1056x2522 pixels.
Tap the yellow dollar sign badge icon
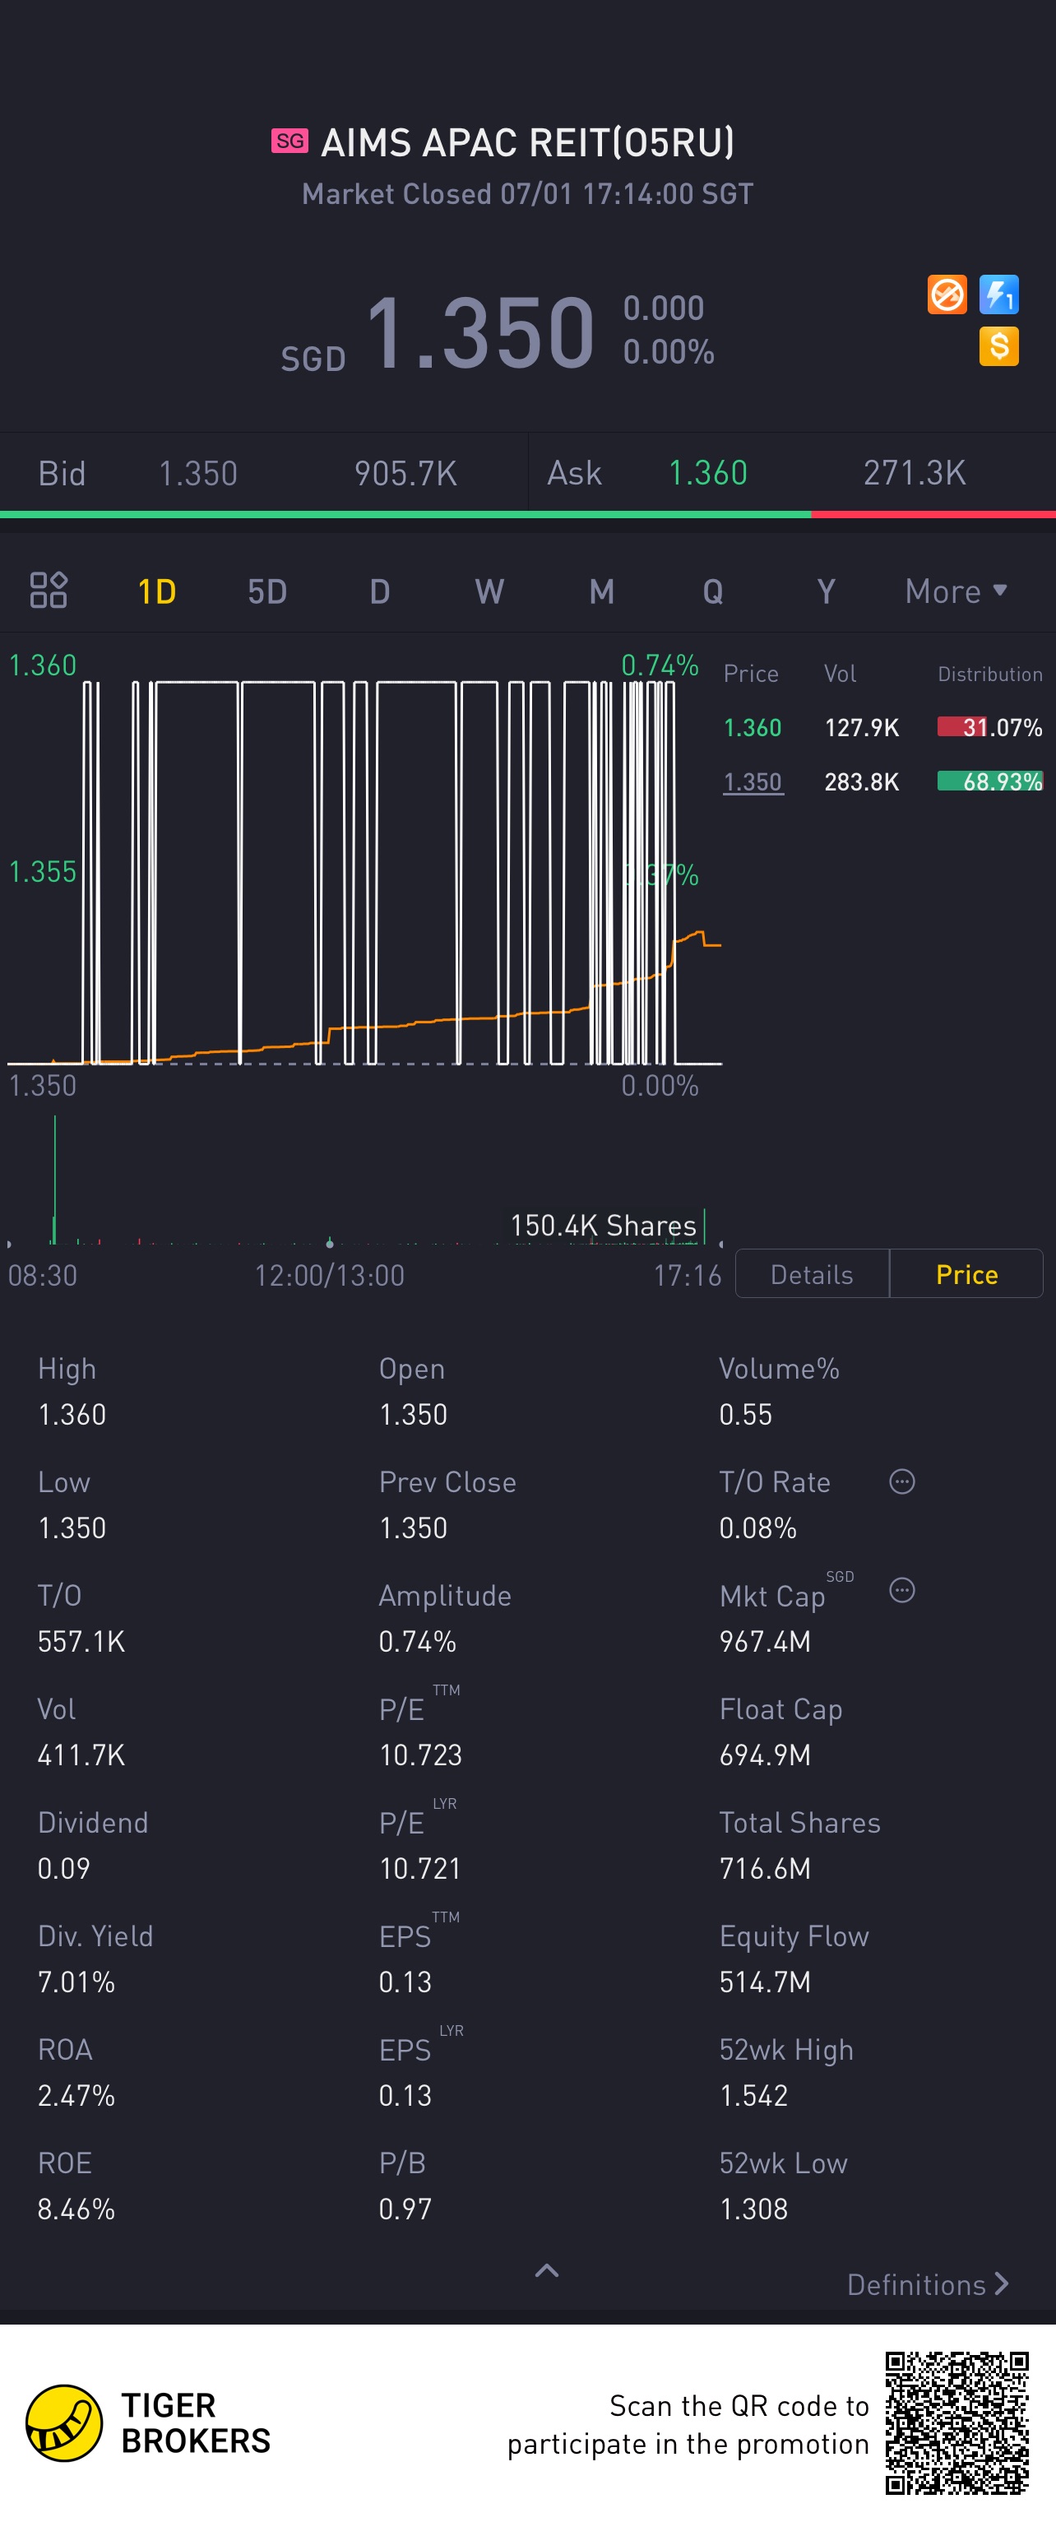coord(998,346)
